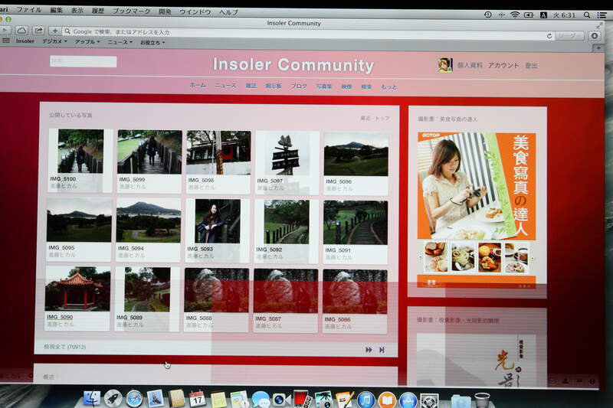
Task: Go to next page of photos
Action: (369, 350)
